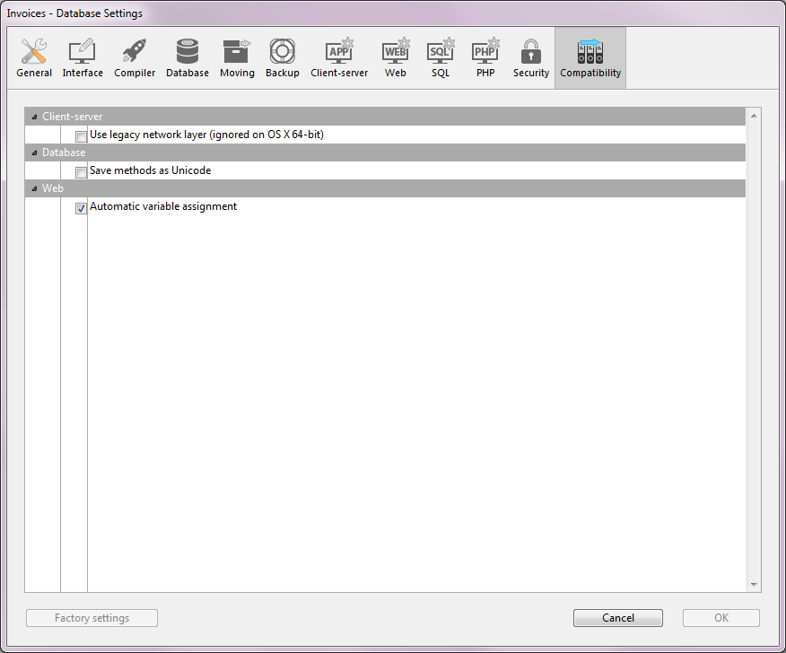The width and height of the screenshot is (786, 653).
Task: Click the Cancel button
Action: tap(618, 618)
